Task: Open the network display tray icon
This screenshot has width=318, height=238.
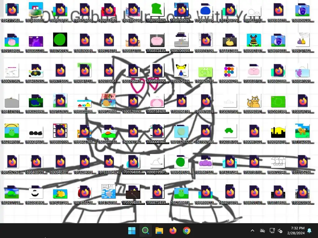Action: point(272,231)
